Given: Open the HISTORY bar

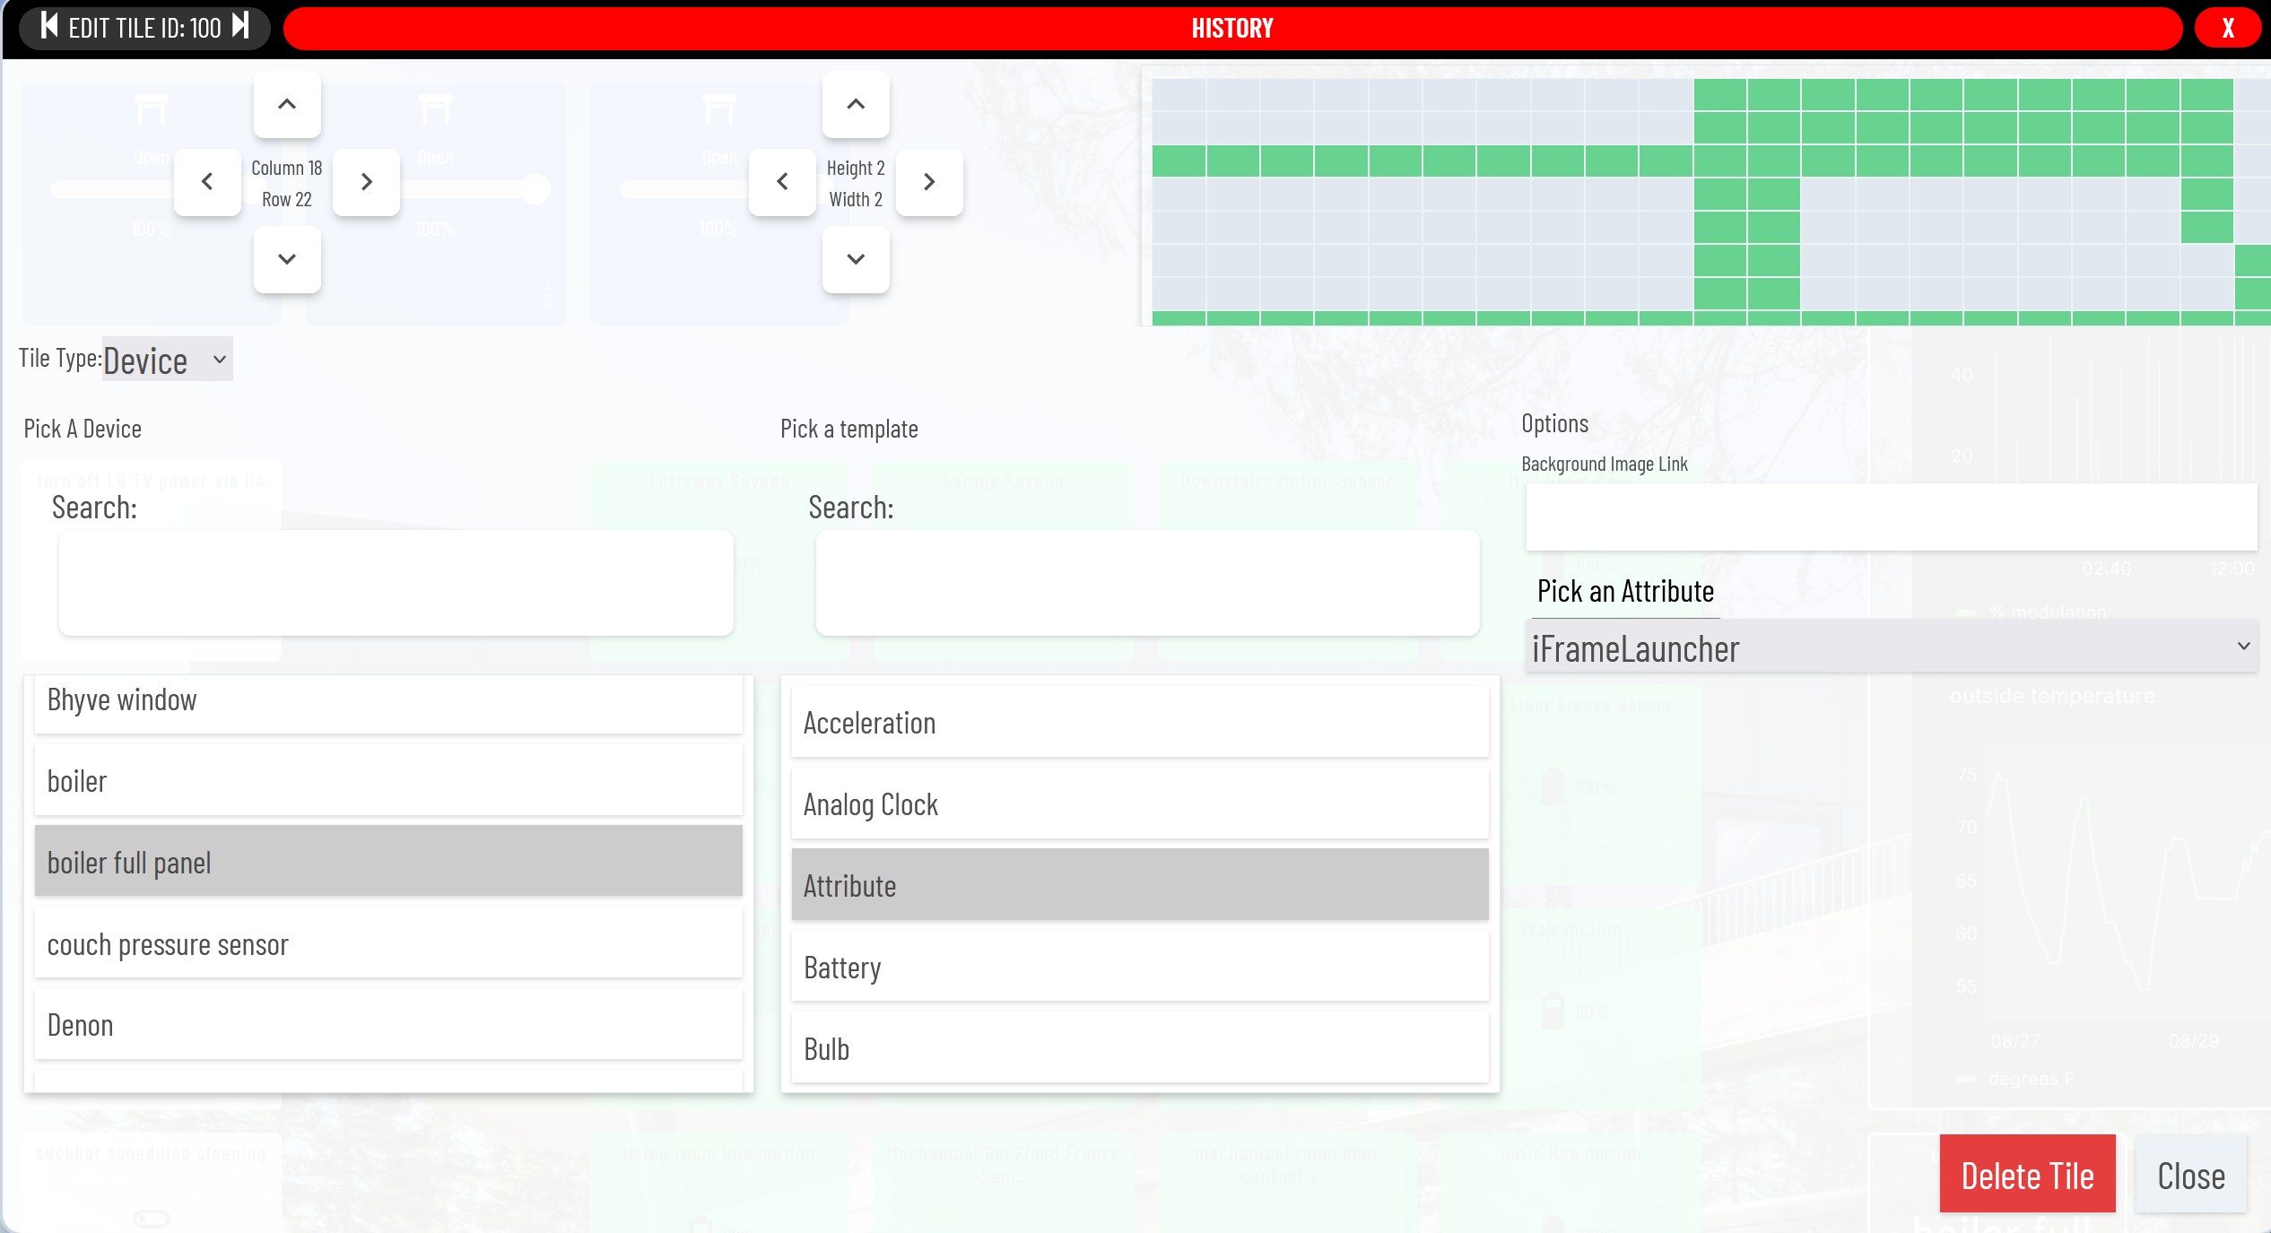Looking at the screenshot, I should click(x=1232, y=29).
